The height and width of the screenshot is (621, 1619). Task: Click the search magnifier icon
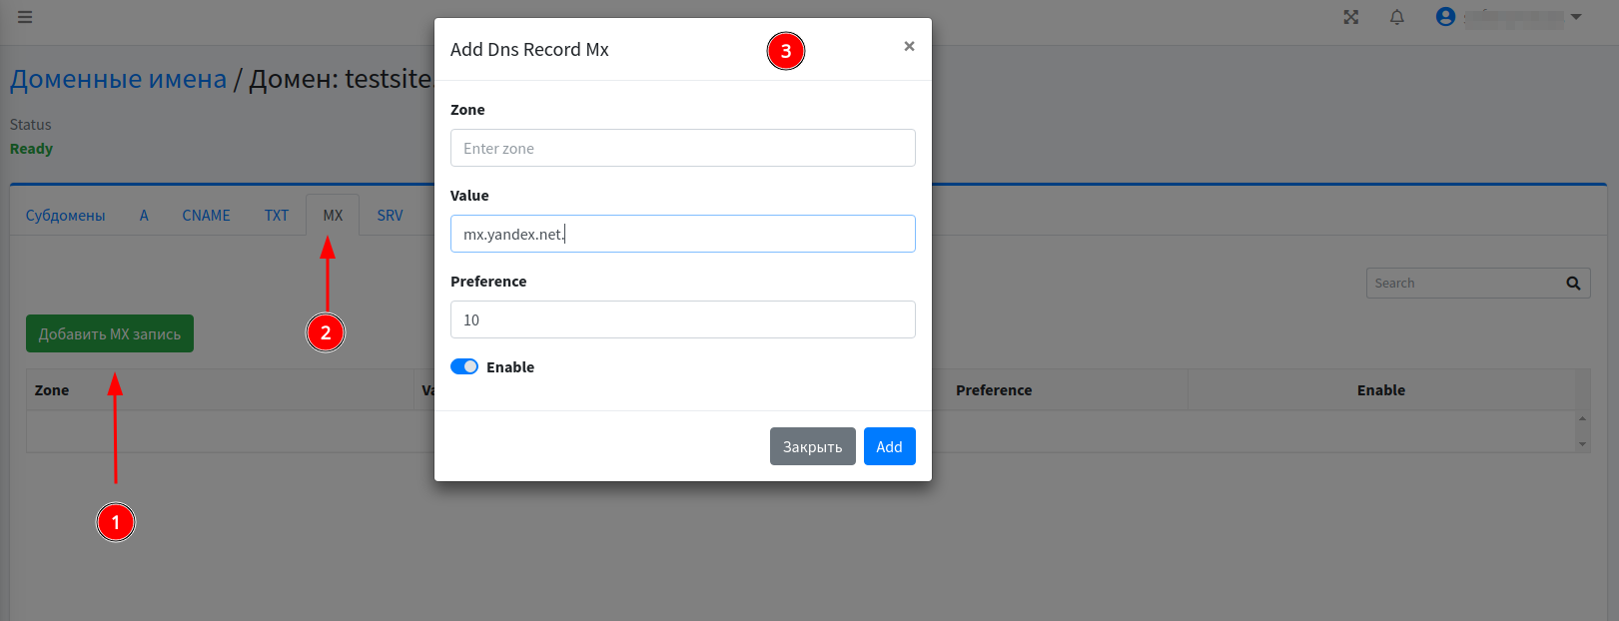[x=1573, y=284]
